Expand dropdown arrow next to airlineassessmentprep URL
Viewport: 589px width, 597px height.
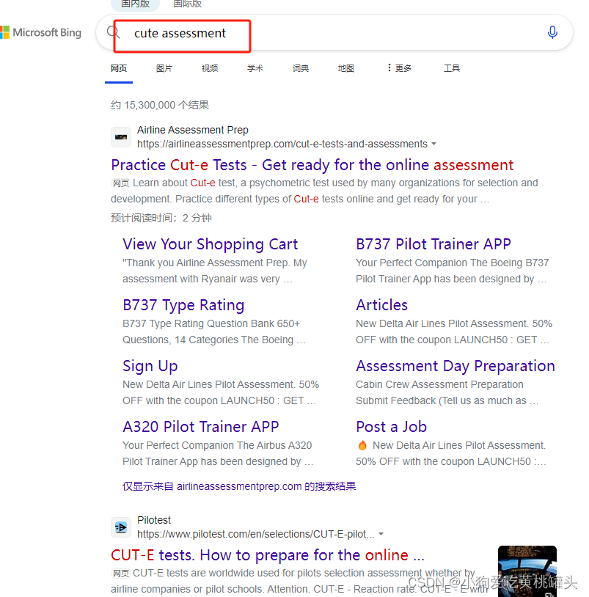(433, 144)
